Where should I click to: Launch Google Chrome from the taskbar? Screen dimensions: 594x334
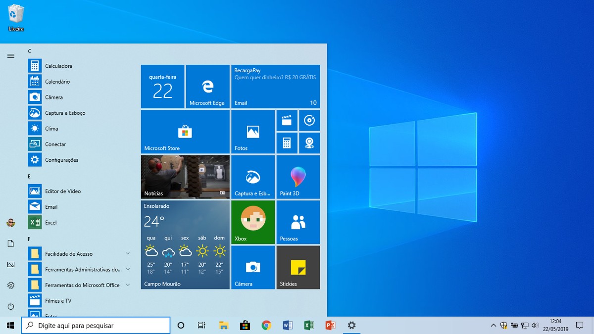[266, 325]
